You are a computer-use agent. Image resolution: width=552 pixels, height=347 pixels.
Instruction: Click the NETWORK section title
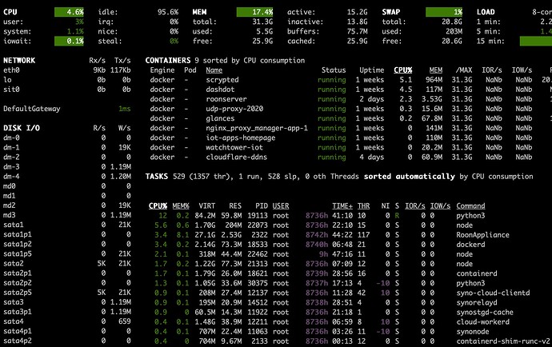pos(19,61)
